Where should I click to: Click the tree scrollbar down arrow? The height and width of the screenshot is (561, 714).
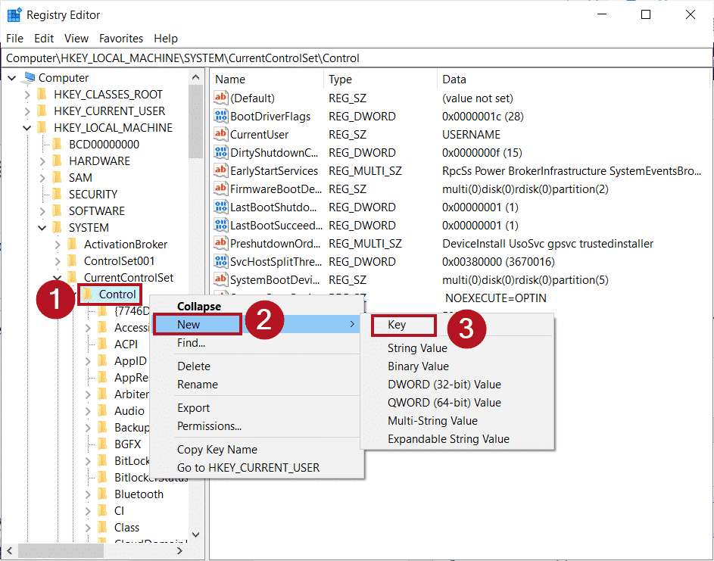pos(196,535)
